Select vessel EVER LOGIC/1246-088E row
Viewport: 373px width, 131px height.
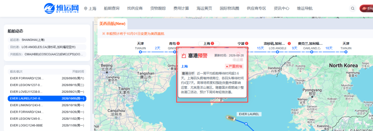pos(47,125)
